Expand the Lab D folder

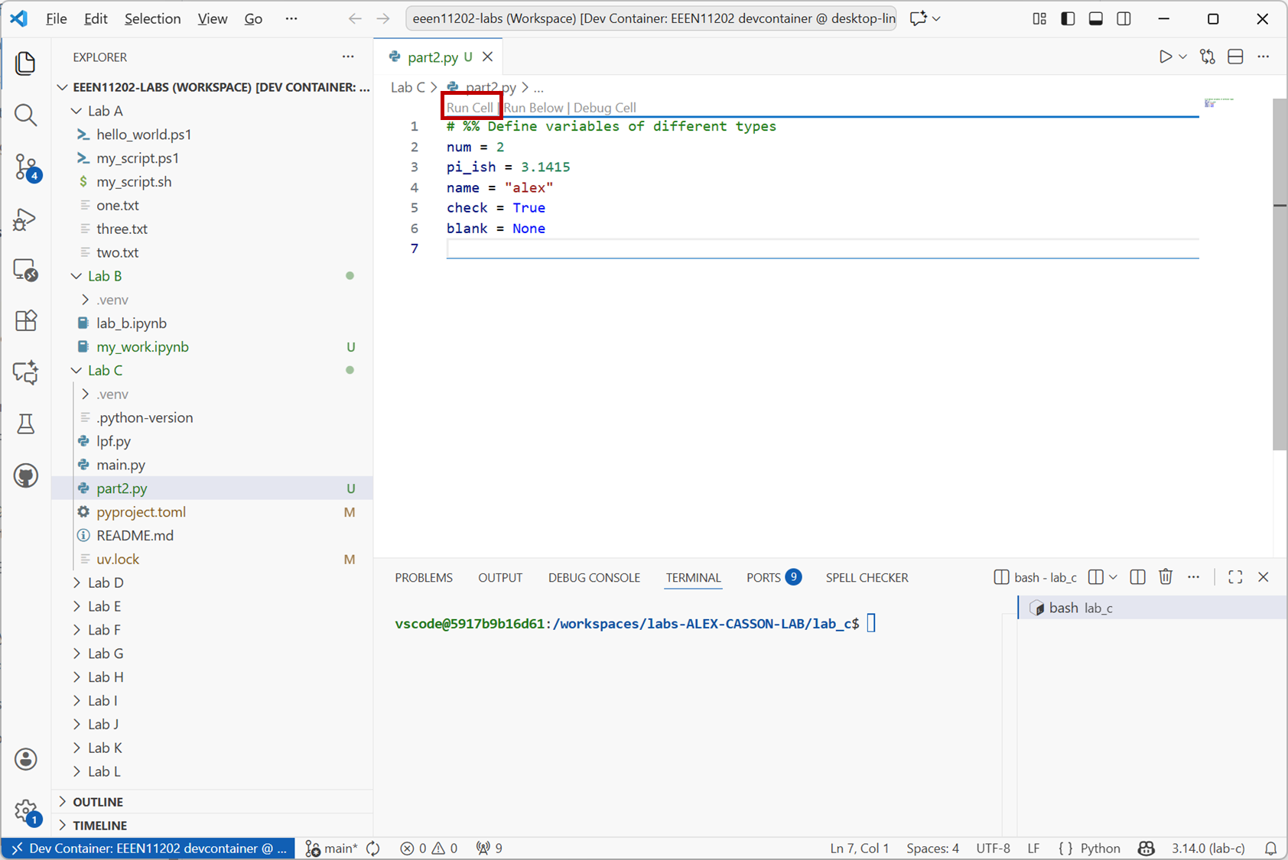106,583
